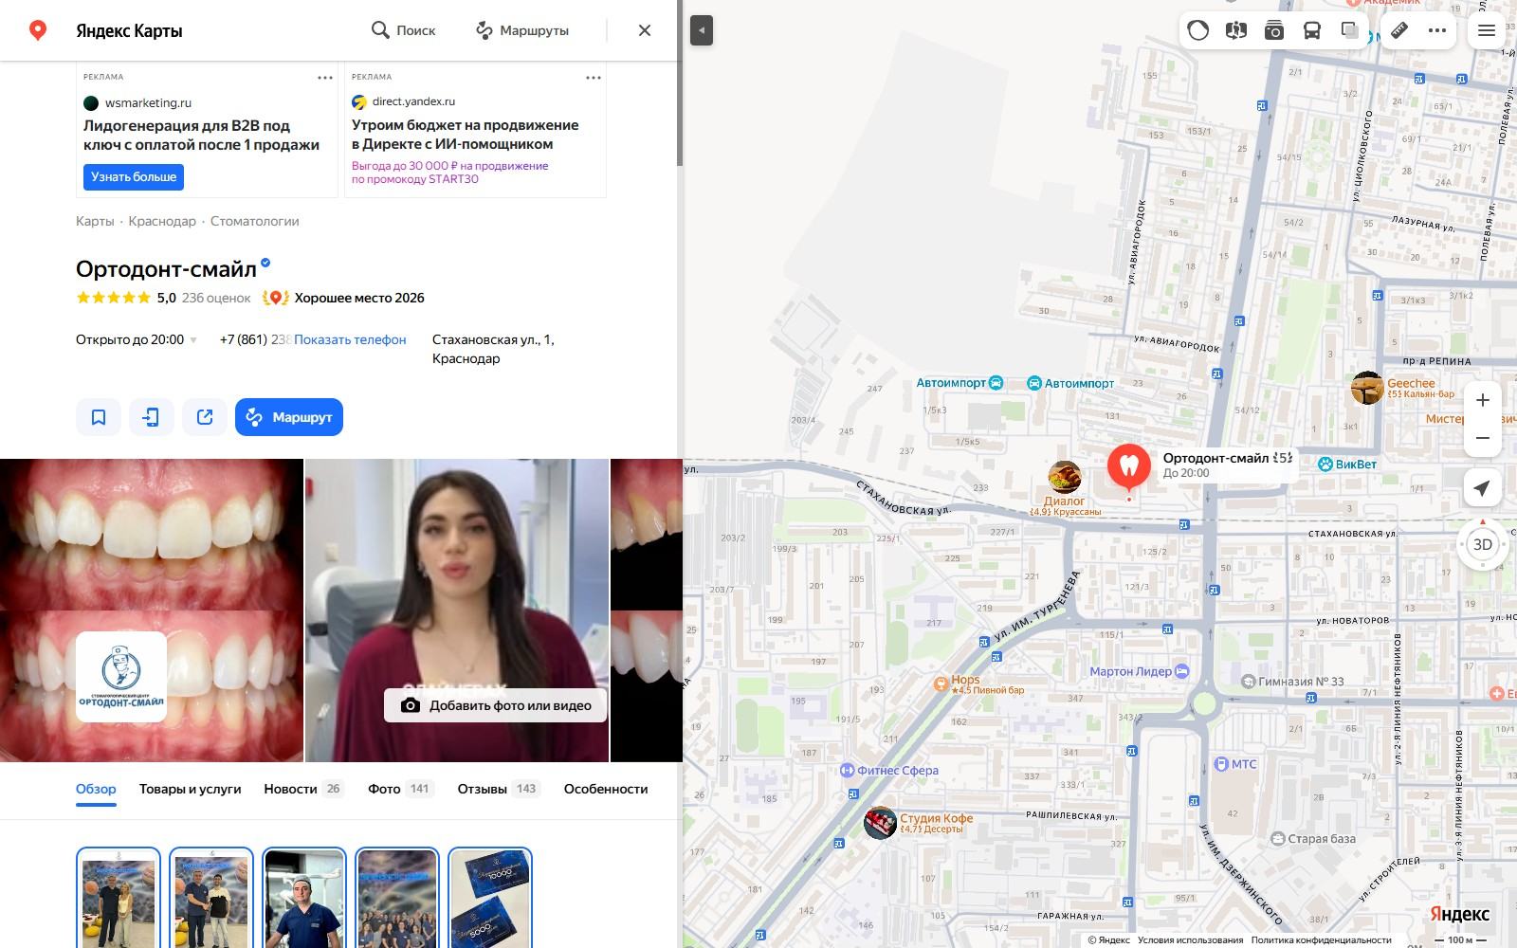Click the 236 оценок ratings count

click(x=216, y=298)
